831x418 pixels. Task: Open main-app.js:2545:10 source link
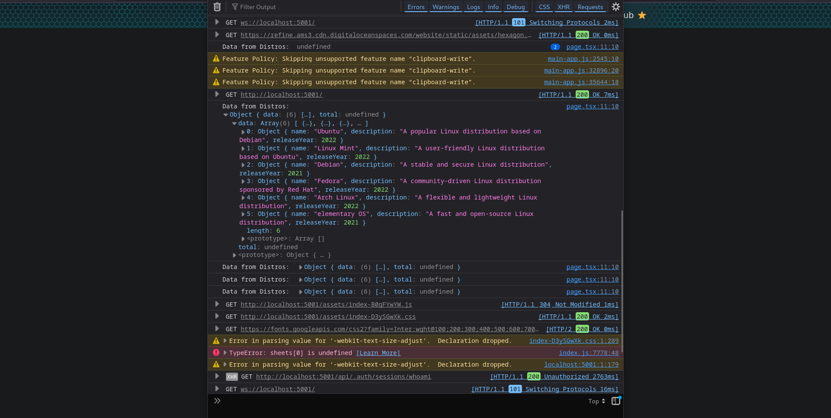(x=583, y=59)
